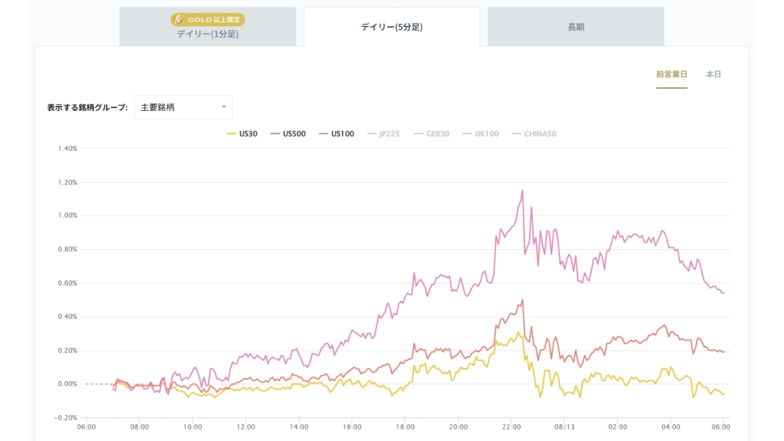Click the 0.80% y-axis label
The image size is (784, 441).
[x=67, y=249]
